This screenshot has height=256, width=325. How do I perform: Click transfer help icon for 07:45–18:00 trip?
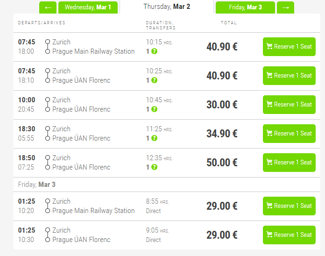(x=154, y=51)
